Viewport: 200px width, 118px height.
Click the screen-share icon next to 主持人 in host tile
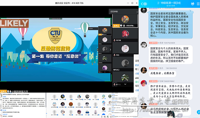pyautogui.click(x=121, y=26)
